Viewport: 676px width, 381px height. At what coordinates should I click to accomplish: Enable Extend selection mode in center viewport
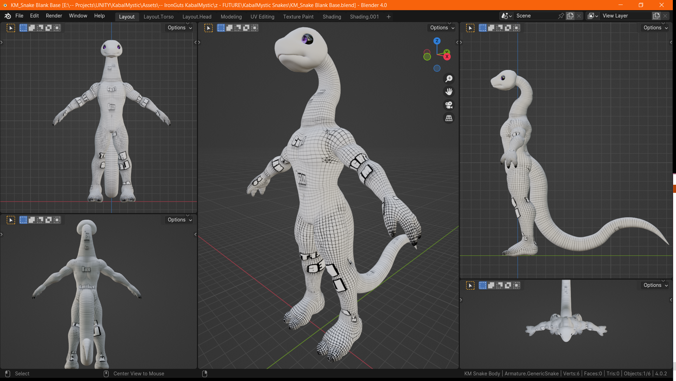pos(229,28)
